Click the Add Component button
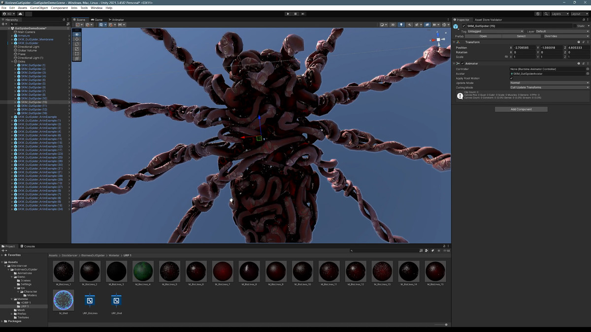 (521, 109)
